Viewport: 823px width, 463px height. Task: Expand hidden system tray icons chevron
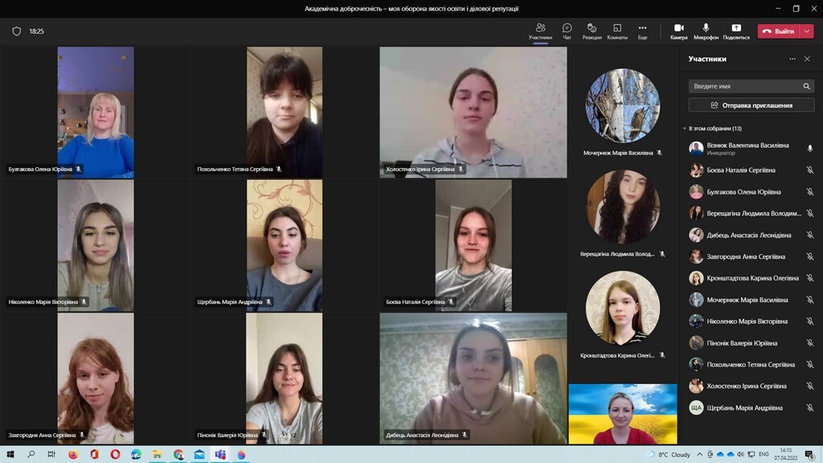(x=700, y=454)
